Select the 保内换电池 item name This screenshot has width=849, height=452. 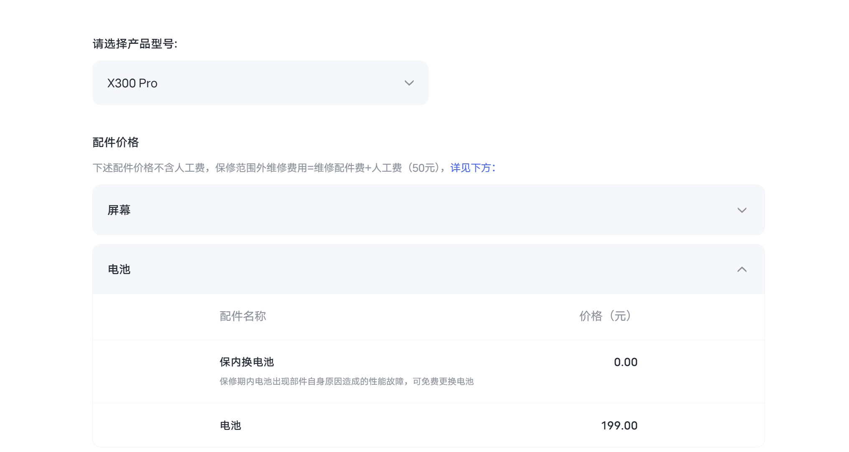click(x=247, y=362)
